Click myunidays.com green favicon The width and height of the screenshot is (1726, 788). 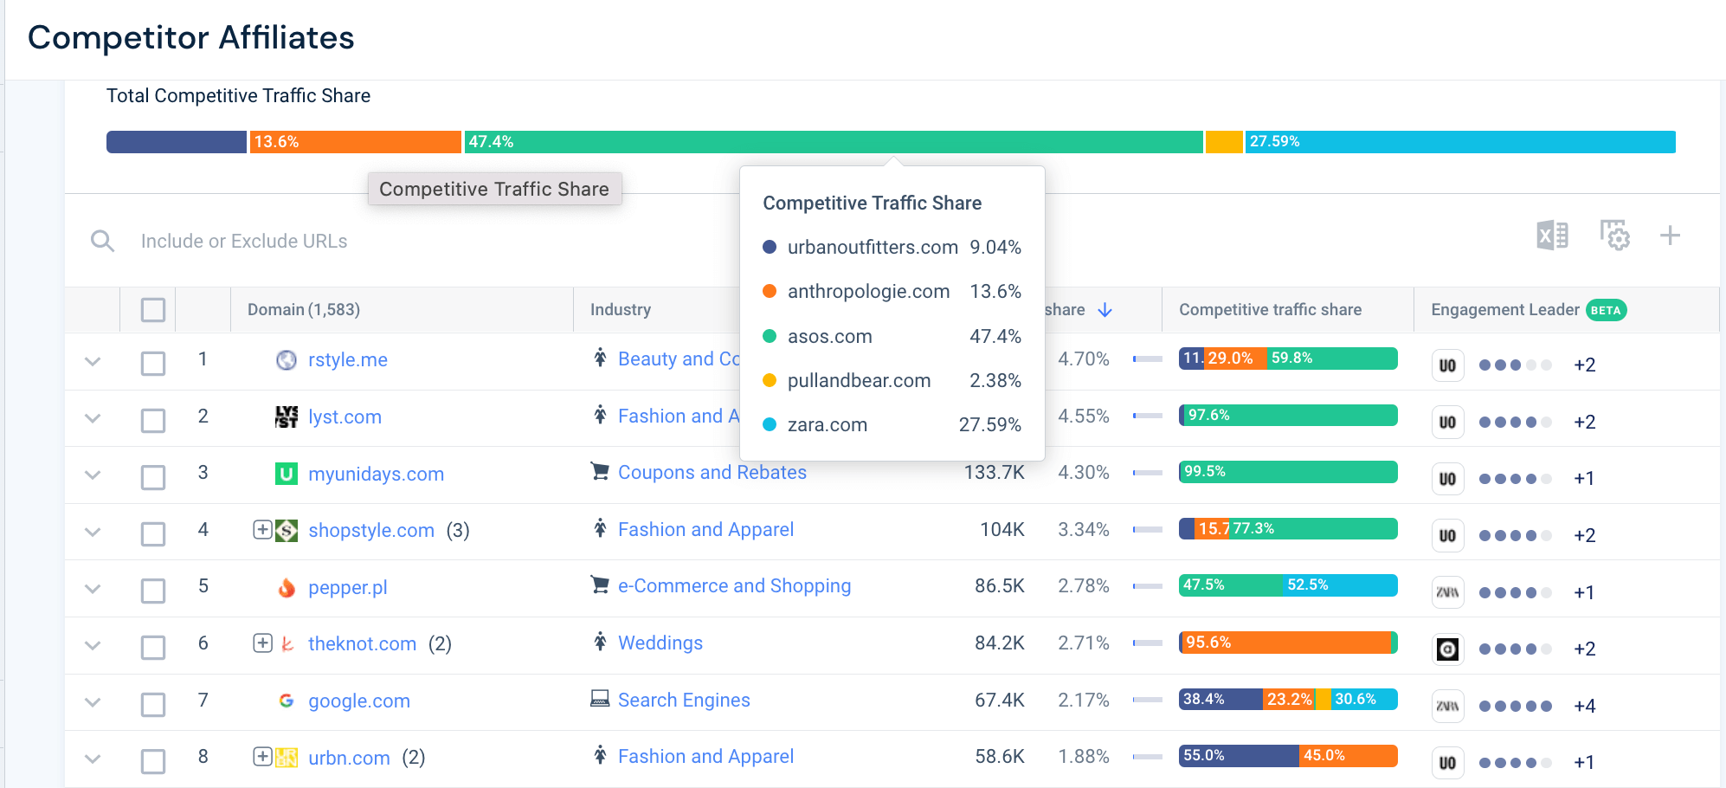coord(286,474)
